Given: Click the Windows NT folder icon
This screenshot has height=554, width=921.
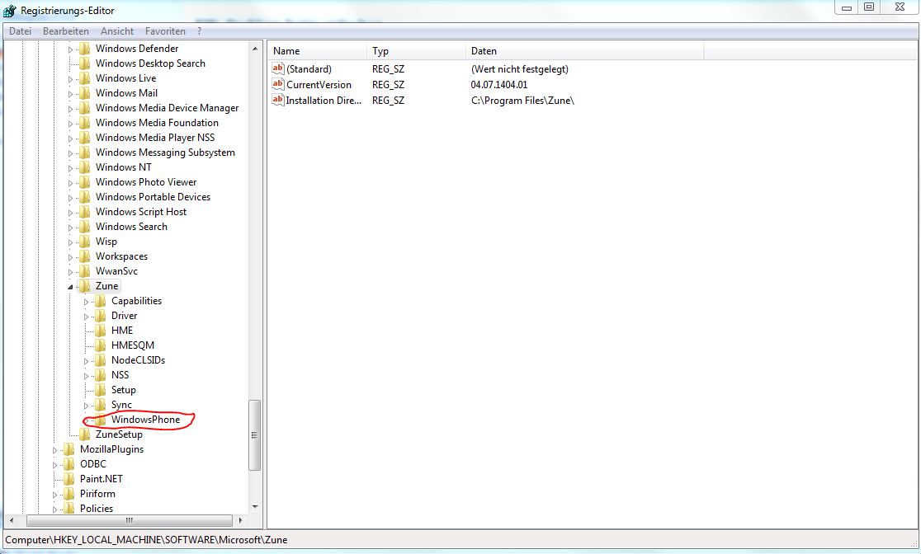Looking at the screenshot, I should point(84,167).
